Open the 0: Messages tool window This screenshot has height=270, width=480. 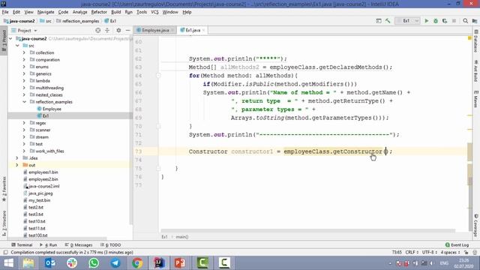79,245
